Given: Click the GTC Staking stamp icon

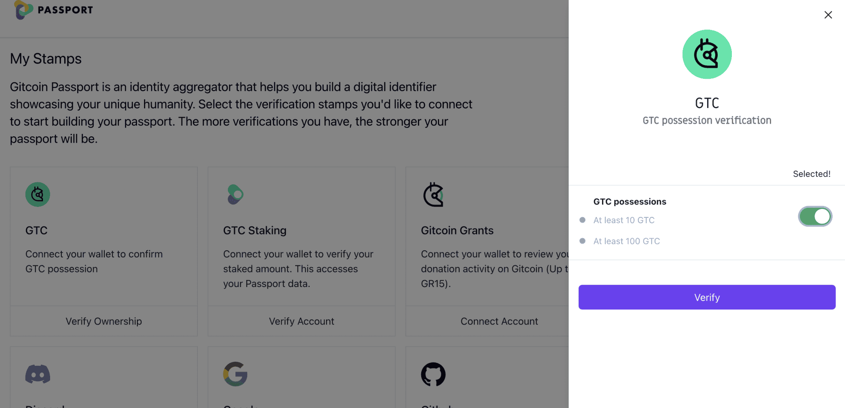Looking at the screenshot, I should 235,194.
